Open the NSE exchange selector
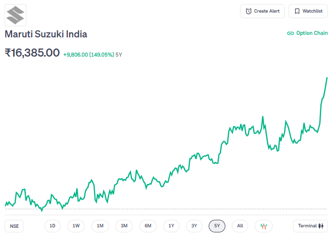Image resolution: width=336 pixels, height=242 pixels. [14, 226]
